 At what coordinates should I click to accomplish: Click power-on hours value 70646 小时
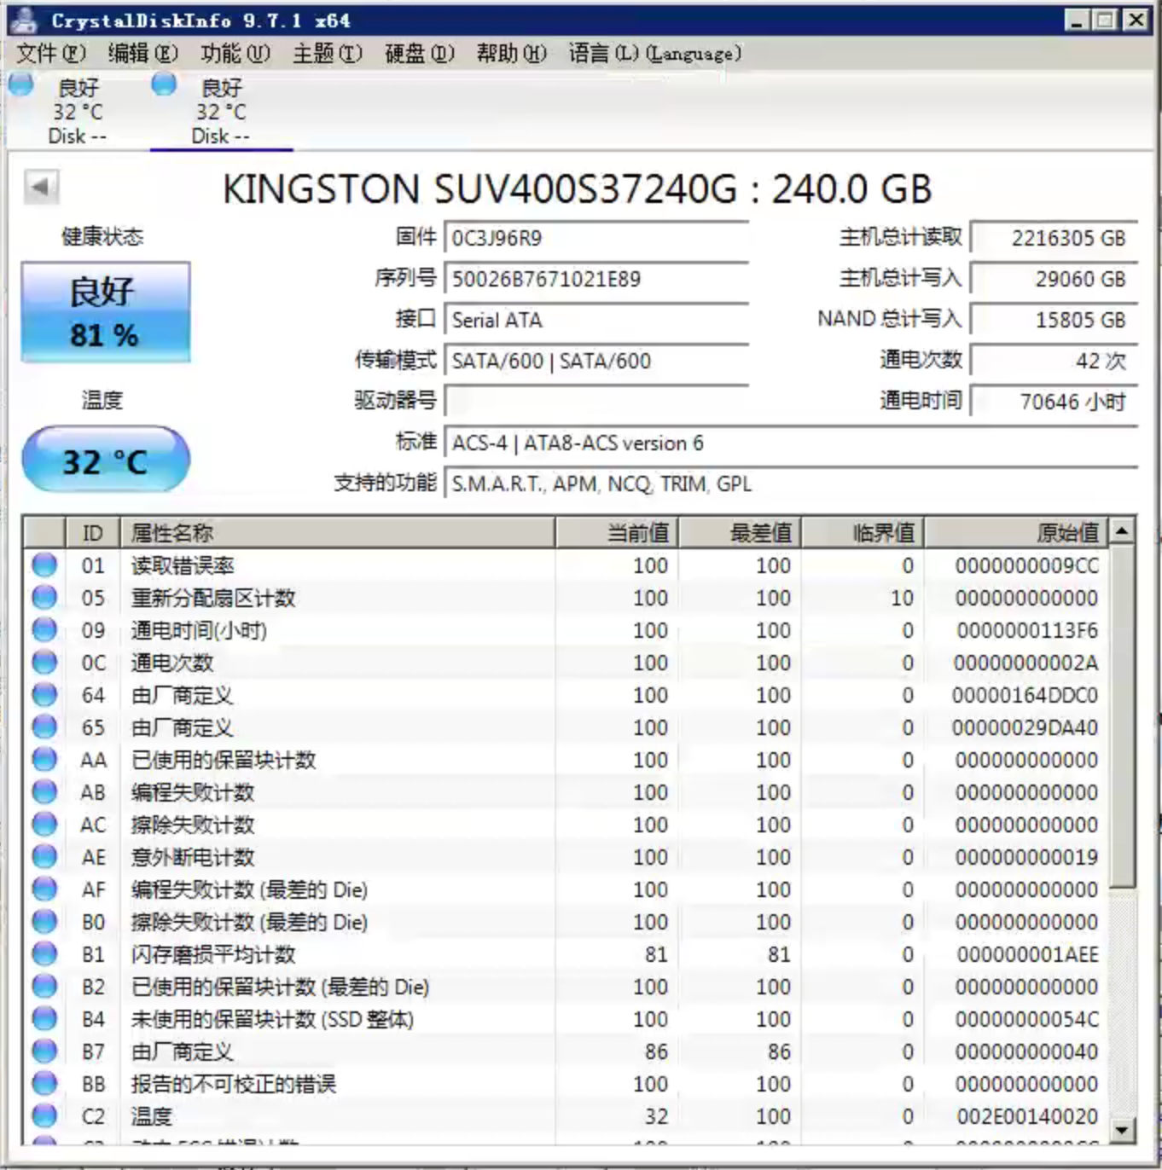click(x=1055, y=401)
